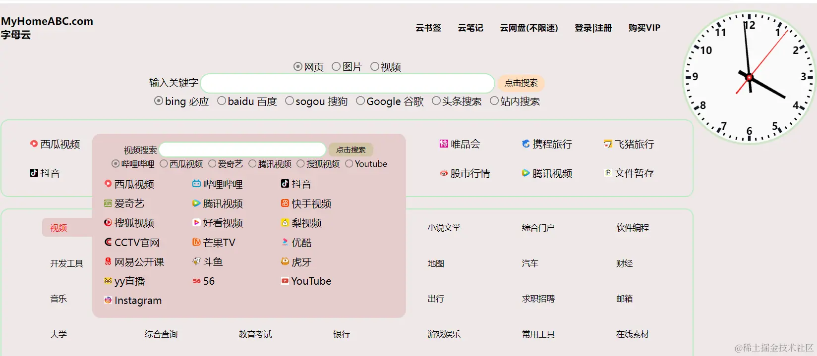Viewport: 817px width, 356px height.
Task: Click the YouTube icon in the popup list
Action: [285, 281]
